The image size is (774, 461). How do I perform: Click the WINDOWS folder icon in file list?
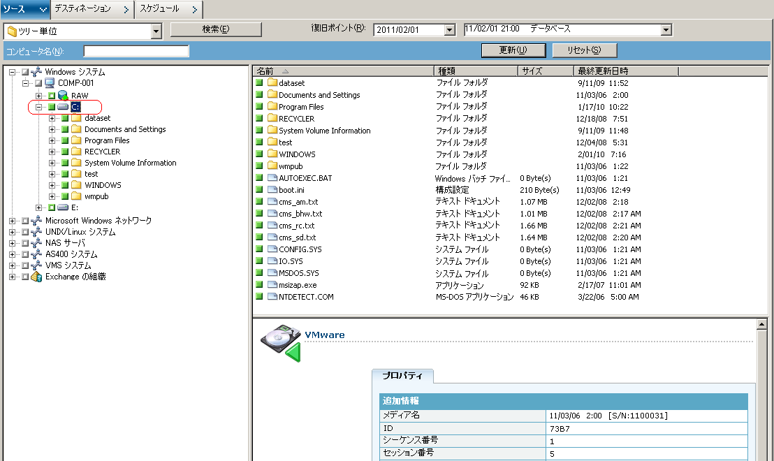point(272,154)
